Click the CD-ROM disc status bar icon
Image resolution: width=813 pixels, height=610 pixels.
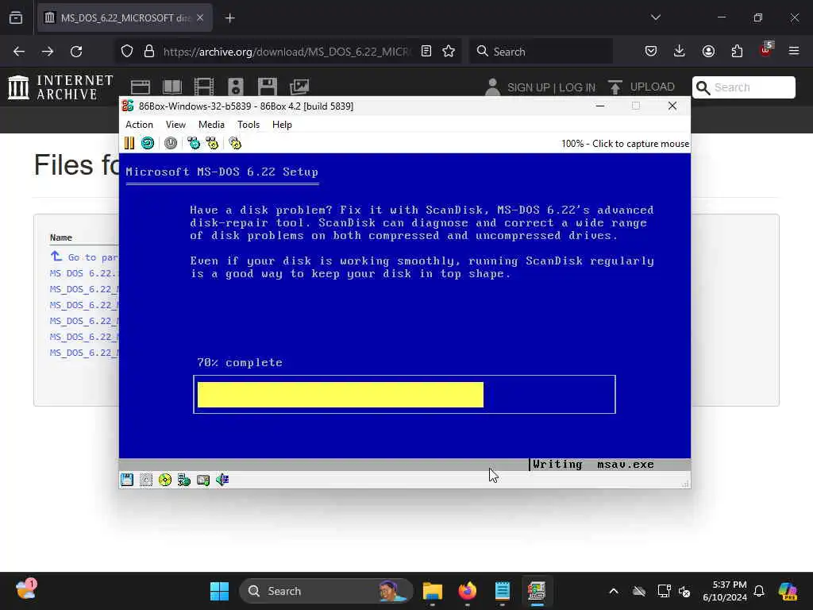tap(165, 480)
